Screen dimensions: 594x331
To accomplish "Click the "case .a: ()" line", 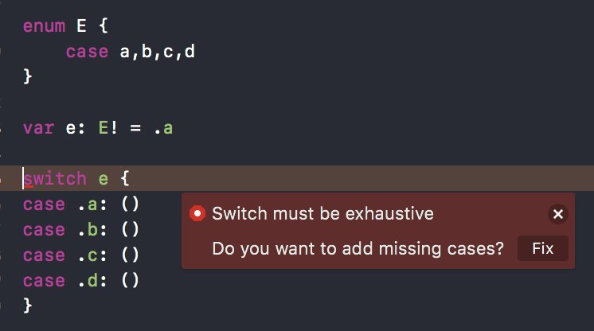I will pyautogui.click(x=81, y=204).
